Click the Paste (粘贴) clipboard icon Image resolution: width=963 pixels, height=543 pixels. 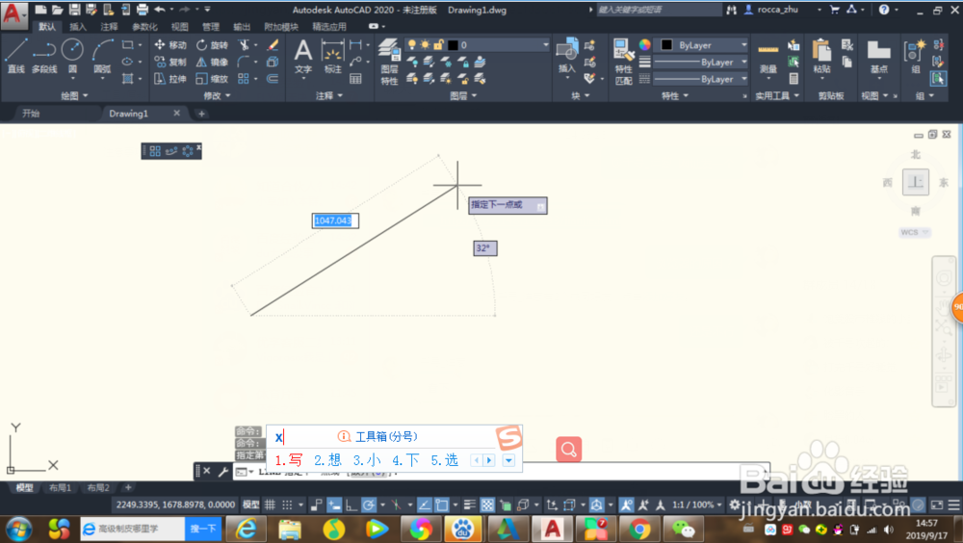point(821,57)
